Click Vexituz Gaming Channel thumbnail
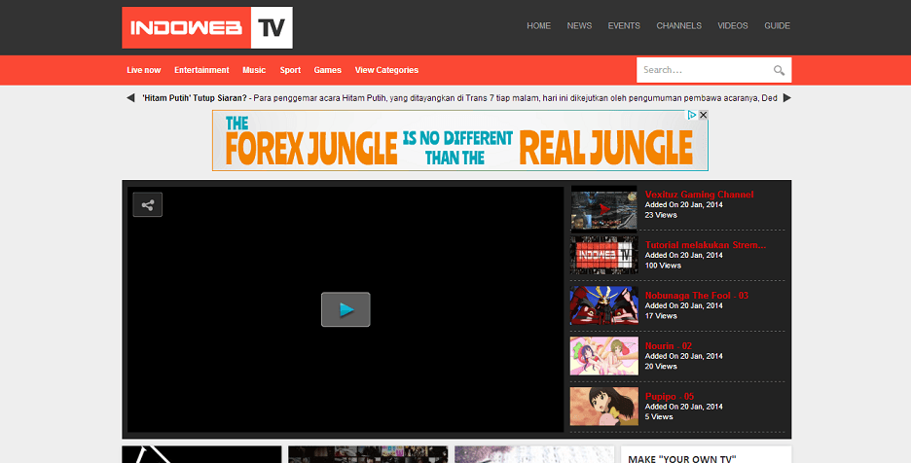The height and width of the screenshot is (463, 911). [604, 209]
